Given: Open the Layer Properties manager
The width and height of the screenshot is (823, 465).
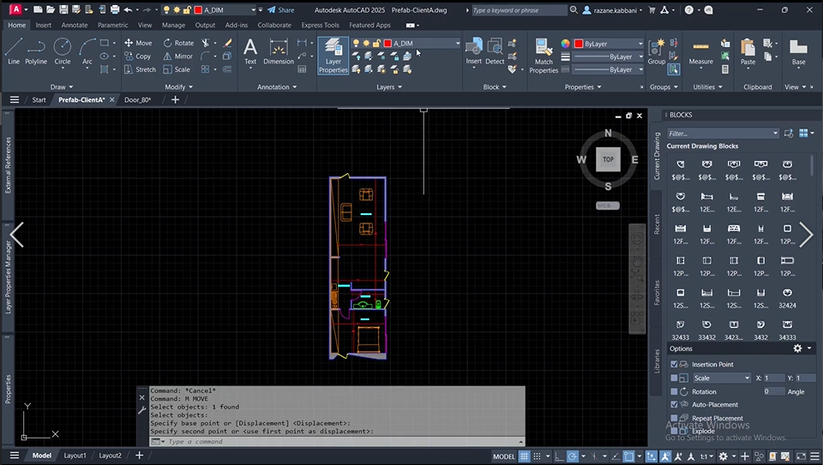Looking at the screenshot, I should click(x=333, y=56).
